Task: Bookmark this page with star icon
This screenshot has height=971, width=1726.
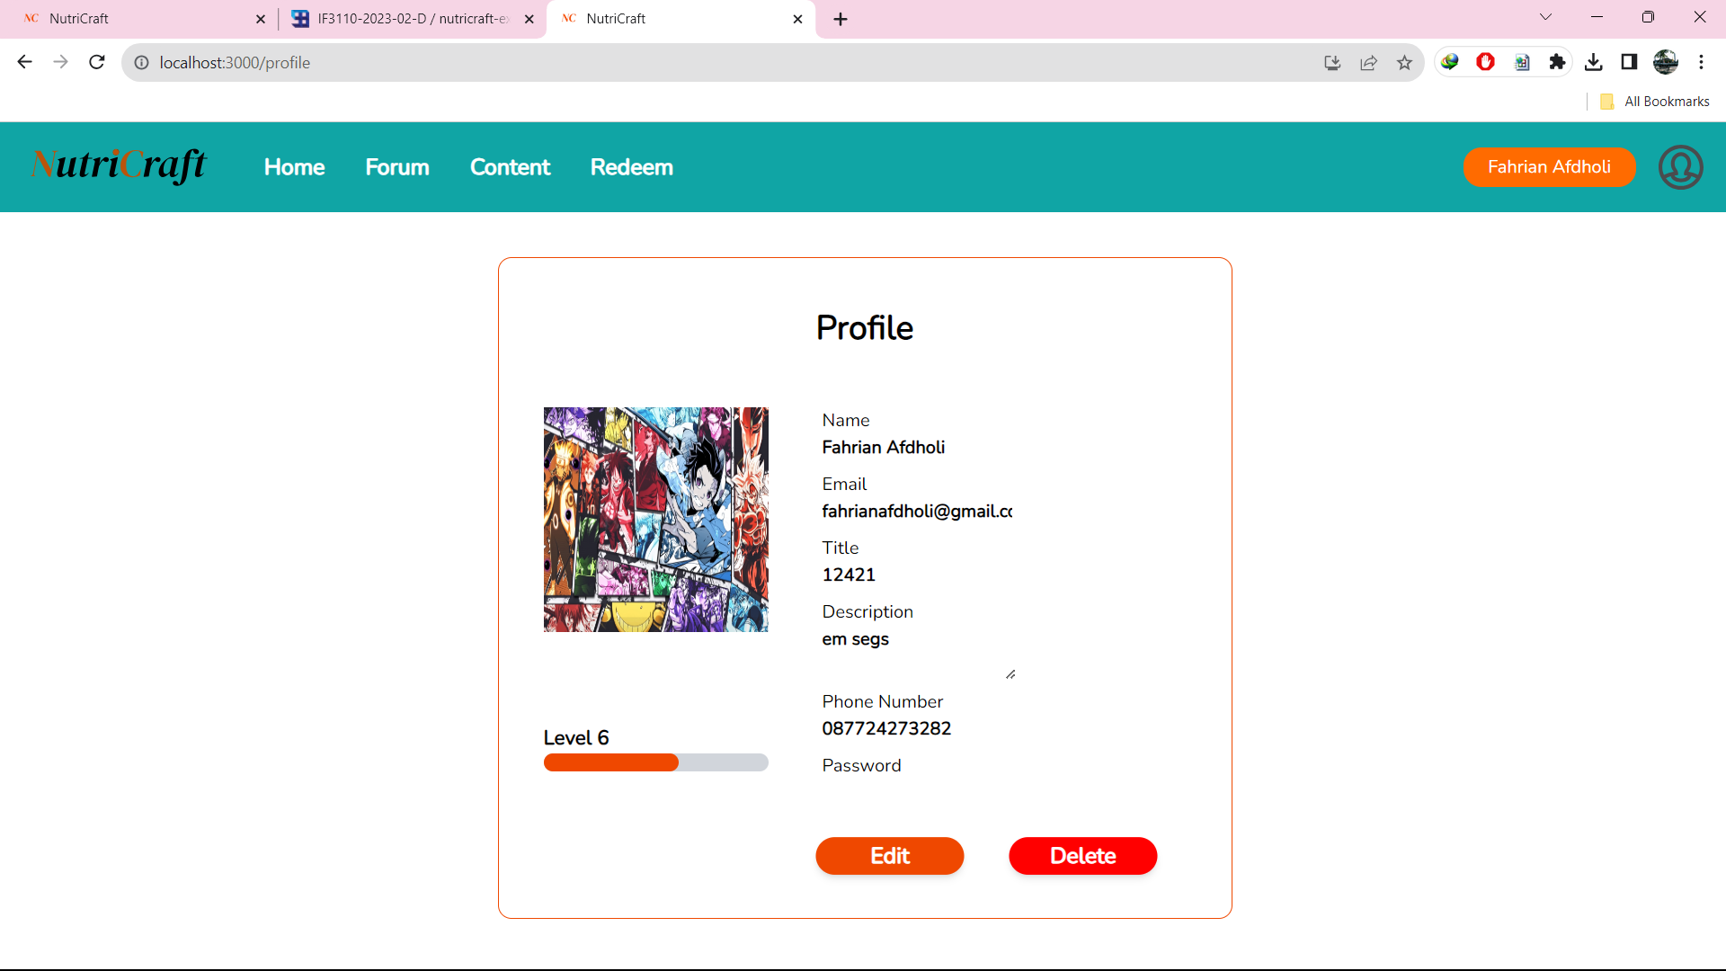Action: tap(1404, 63)
